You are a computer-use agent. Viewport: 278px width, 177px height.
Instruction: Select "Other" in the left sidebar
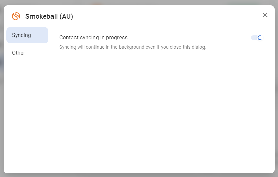[x=19, y=53]
